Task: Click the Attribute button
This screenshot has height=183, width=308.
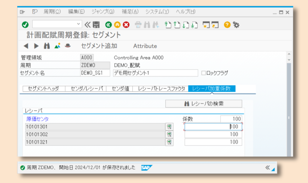Action: 145,46
